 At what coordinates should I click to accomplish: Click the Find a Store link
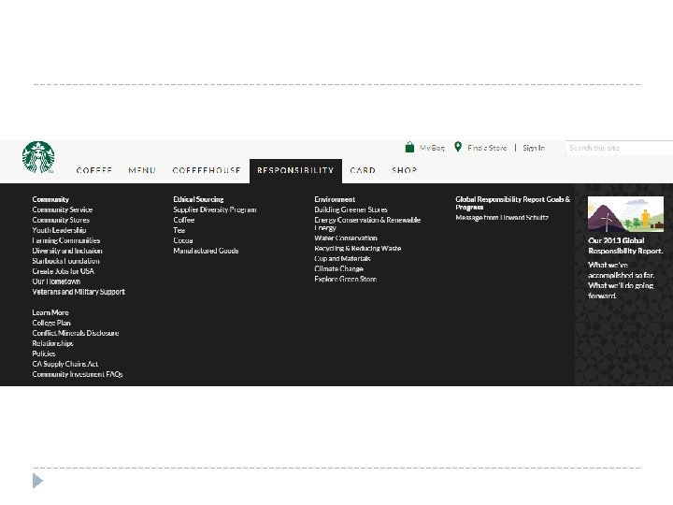coord(487,148)
